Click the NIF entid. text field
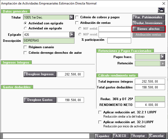This screenshot has height=139, width=168. [x=115, y=29]
